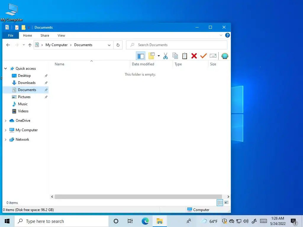
Task: Switch to the Home ribbon tab
Action: point(28,35)
